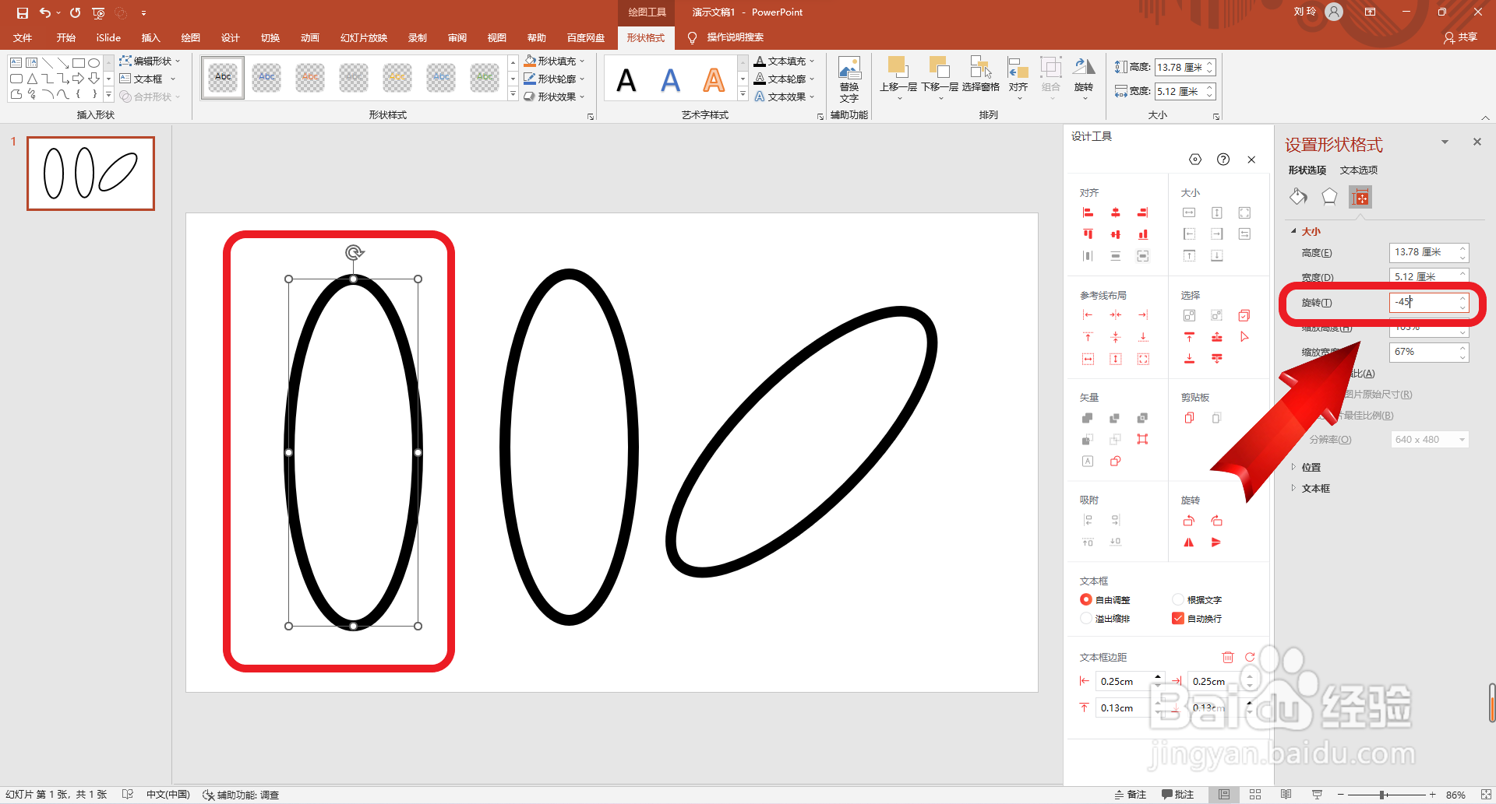Click the 共享 share button
Viewport: 1496px width, 804px height.
point(1460,37)
